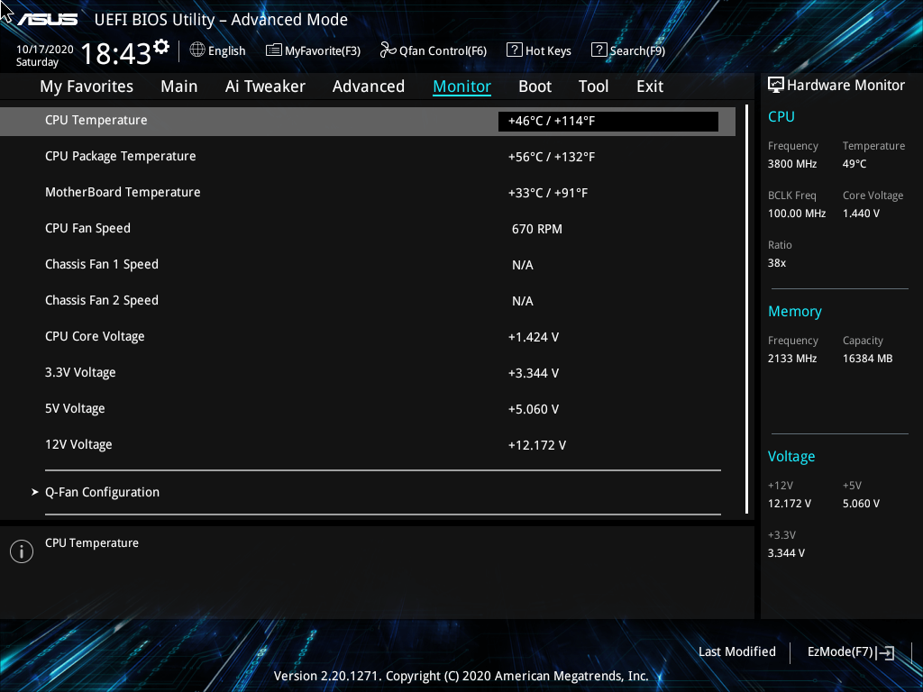Click the clock settings gear icon
The height and width of the screenshot is (692, 923).
tap(161, 47)
